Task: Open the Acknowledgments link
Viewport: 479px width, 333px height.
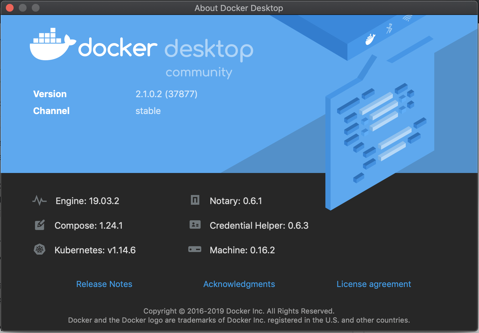Action: click(239, 284)
